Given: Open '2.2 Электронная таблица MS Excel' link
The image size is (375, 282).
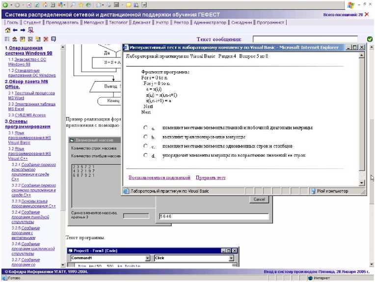Looking at the screenshot, I should click(32, 107).
